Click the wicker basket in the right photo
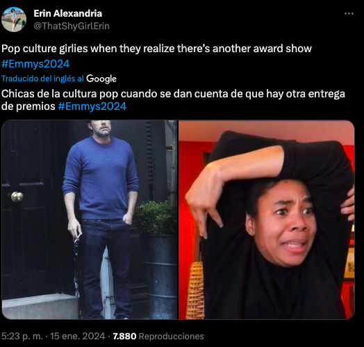 click(x=195, y=290)
